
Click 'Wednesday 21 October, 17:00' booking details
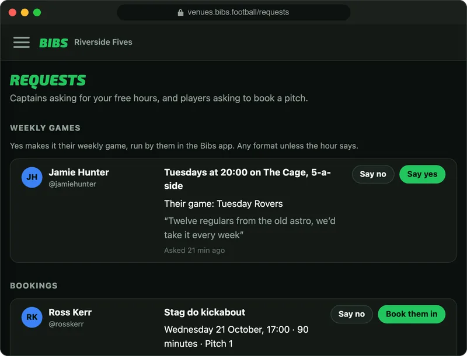(x=236, y=336)
